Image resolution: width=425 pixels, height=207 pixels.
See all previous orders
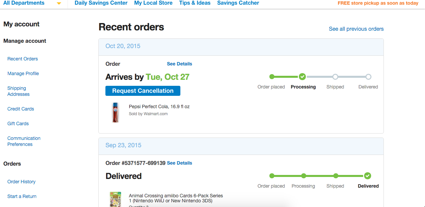click(356, 29)
